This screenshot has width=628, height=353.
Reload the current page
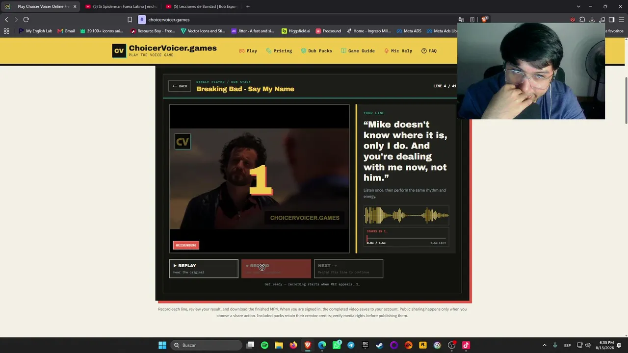coord(26,20)
